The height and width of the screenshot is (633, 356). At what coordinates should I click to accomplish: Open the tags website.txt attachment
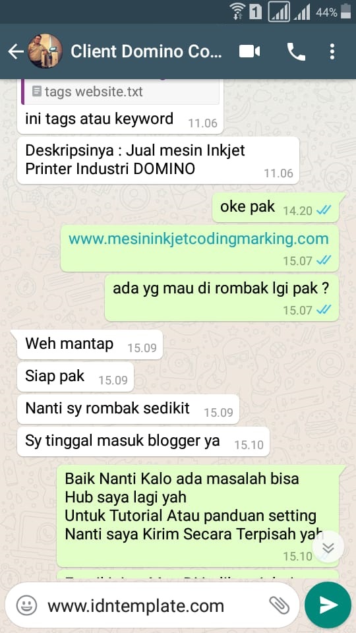tap(120, 92)
